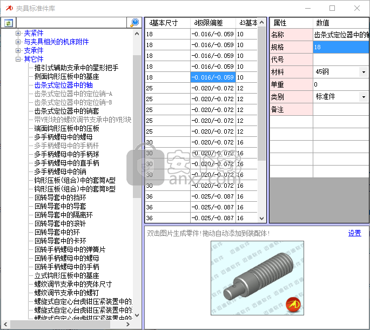Collapse the 其它件 tree node

pyautogui.click(x=18, y=59)
